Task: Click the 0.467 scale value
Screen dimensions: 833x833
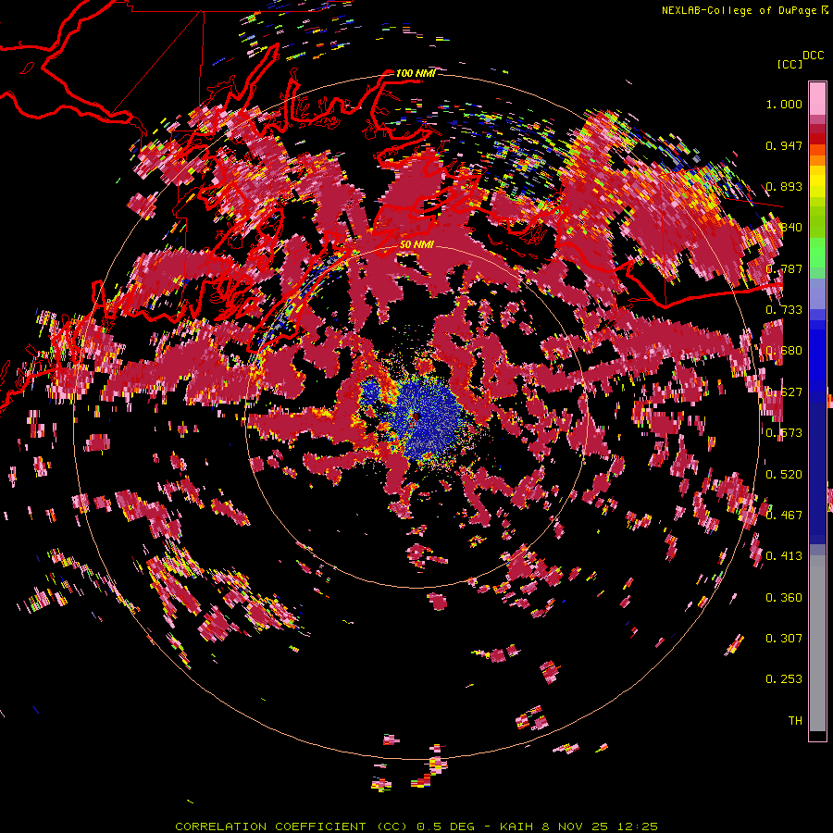Action: (784, 516)
